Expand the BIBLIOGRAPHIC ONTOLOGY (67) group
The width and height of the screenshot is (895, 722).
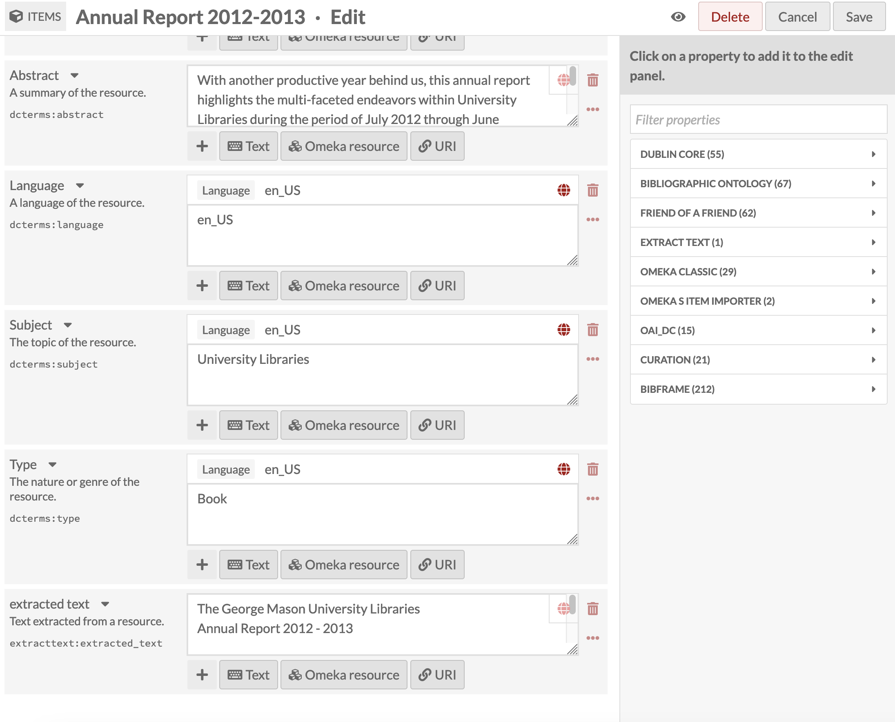[758, 183]
